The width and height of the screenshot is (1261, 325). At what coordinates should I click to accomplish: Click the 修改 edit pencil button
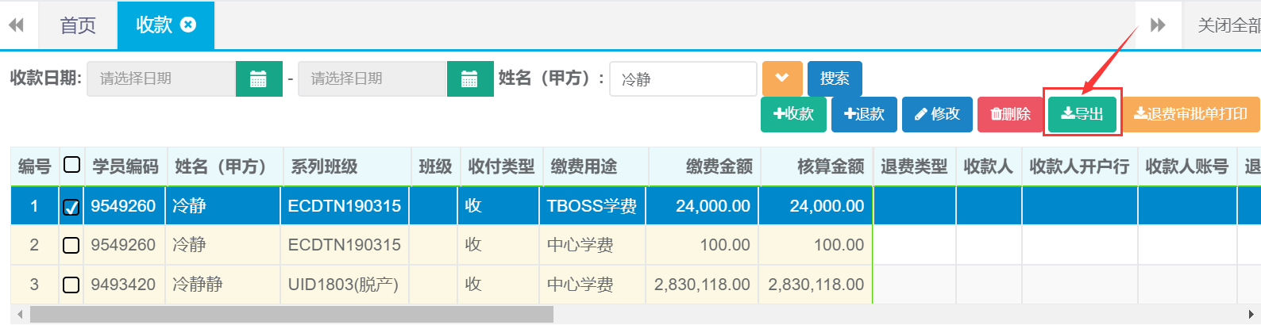pyautogui.click(x=937, y=114)
